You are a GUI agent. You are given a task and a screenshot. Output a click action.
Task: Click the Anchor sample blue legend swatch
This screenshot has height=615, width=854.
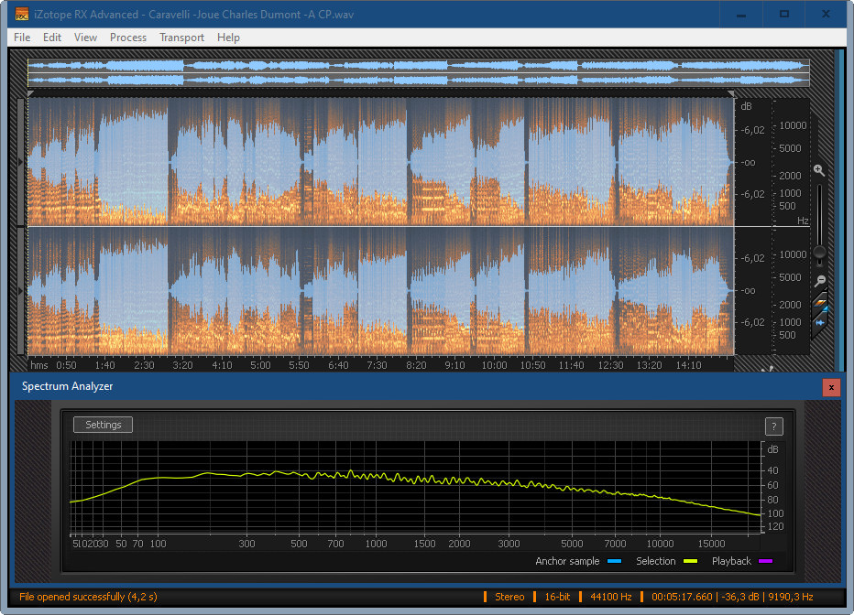(614, 562)
